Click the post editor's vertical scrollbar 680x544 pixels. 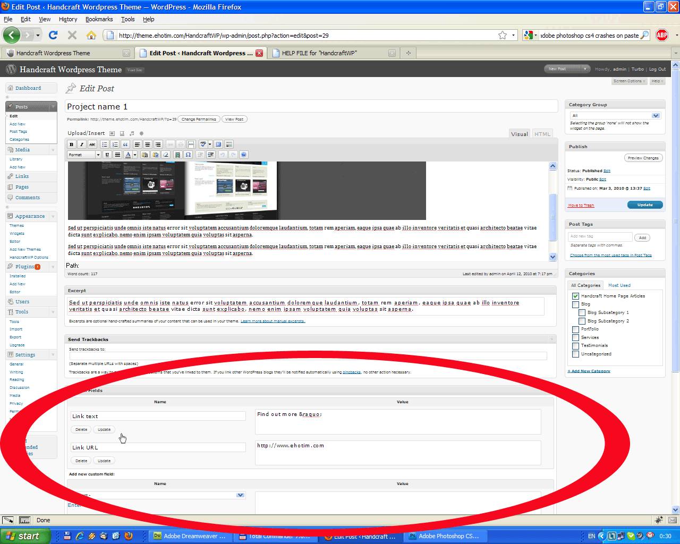(x=552, y=211)
